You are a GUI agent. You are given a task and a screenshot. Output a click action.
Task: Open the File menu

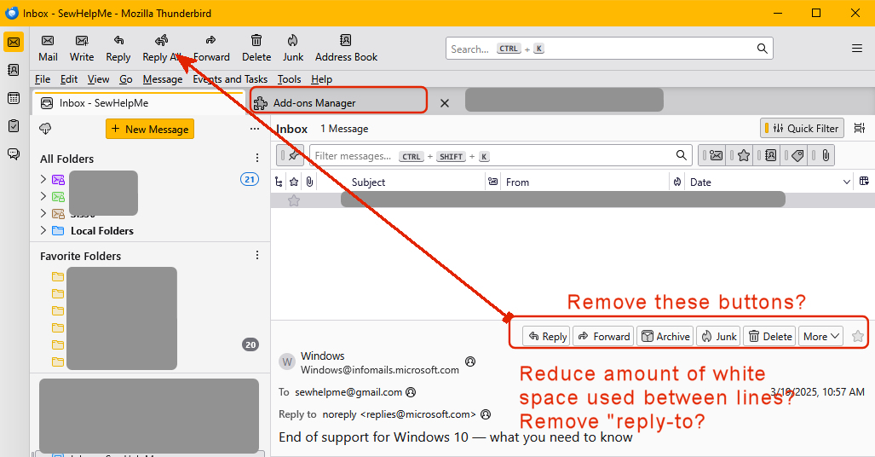(43, 79)
